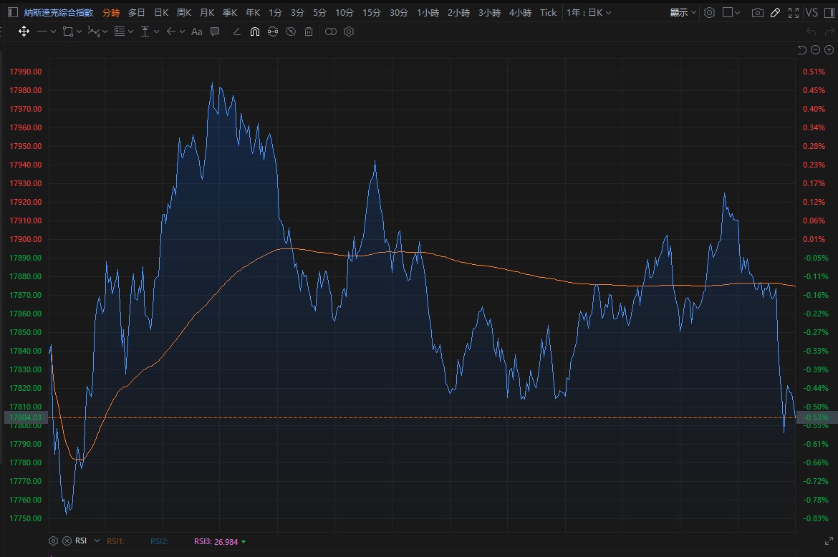
Task: Click the comment bubble annotation tool
Action: [215, 32]
